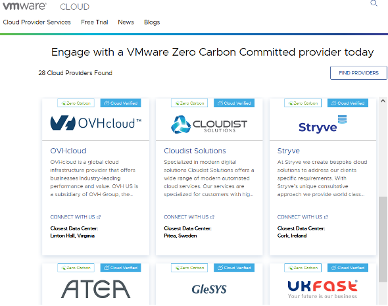Image resolution: width=388 pixels, height=306 pixels.
Task: Click the Stryve logo image
Action: click(323, 124)
